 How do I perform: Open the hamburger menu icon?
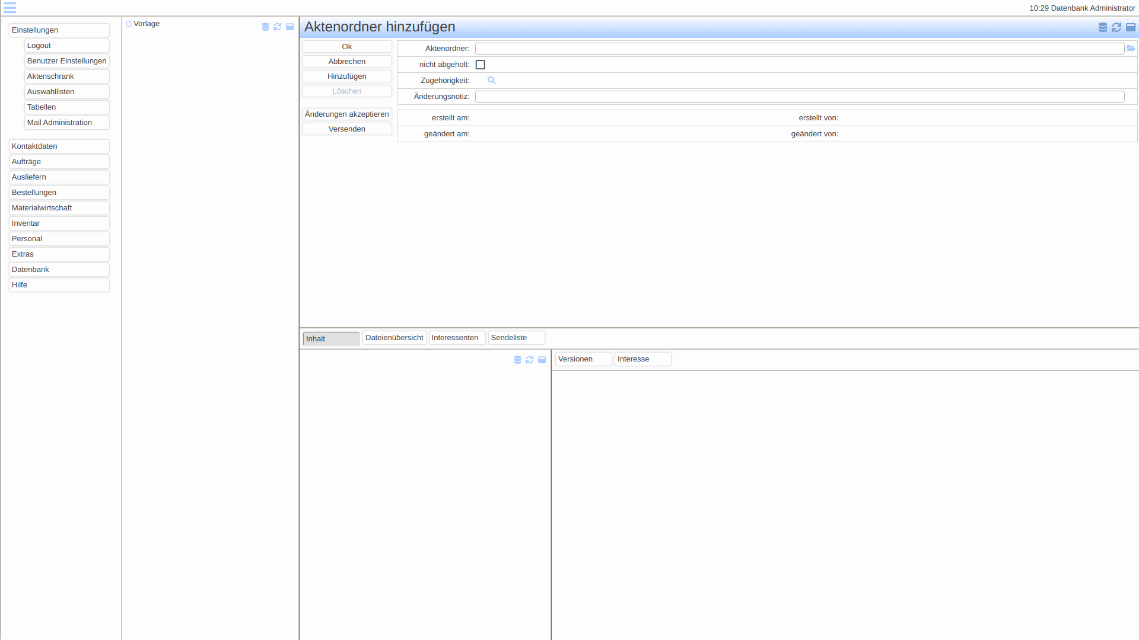pos(9,8)
